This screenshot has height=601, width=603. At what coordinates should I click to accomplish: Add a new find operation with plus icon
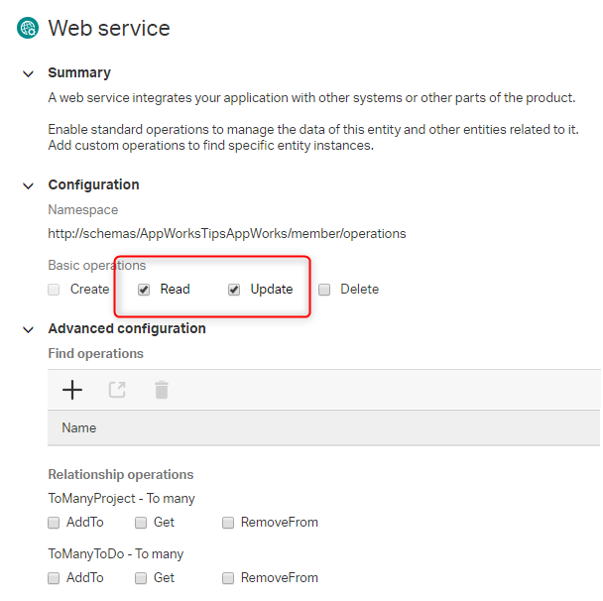(72, 390)
